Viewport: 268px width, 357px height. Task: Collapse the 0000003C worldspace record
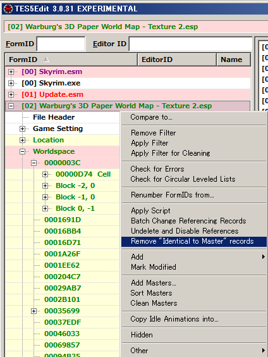[x=33, y=163]
